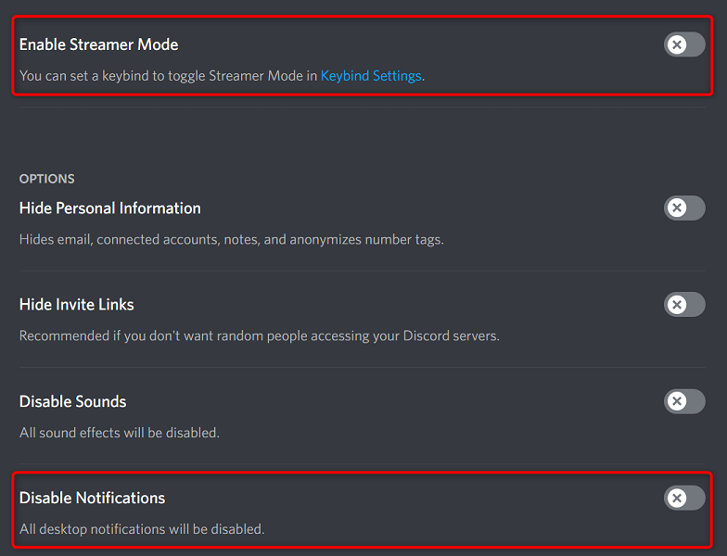The image size is (727, 556).
Task: Turn on Hide Invite Links switch
Action: pos(684,304)
